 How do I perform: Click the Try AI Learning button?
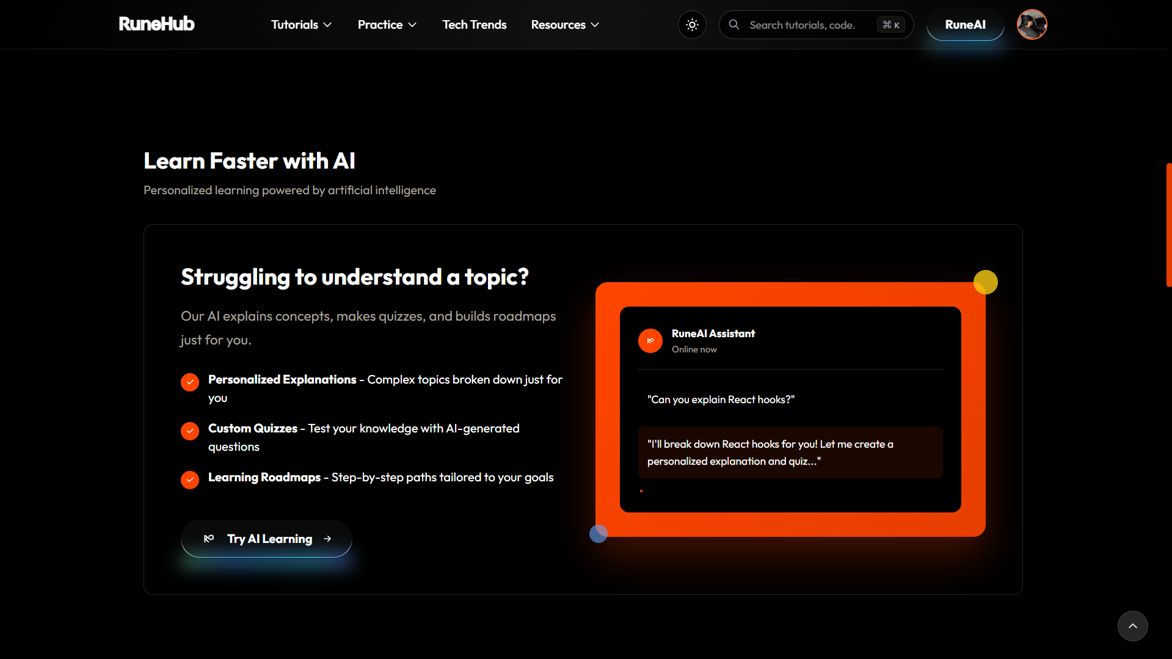269,539
